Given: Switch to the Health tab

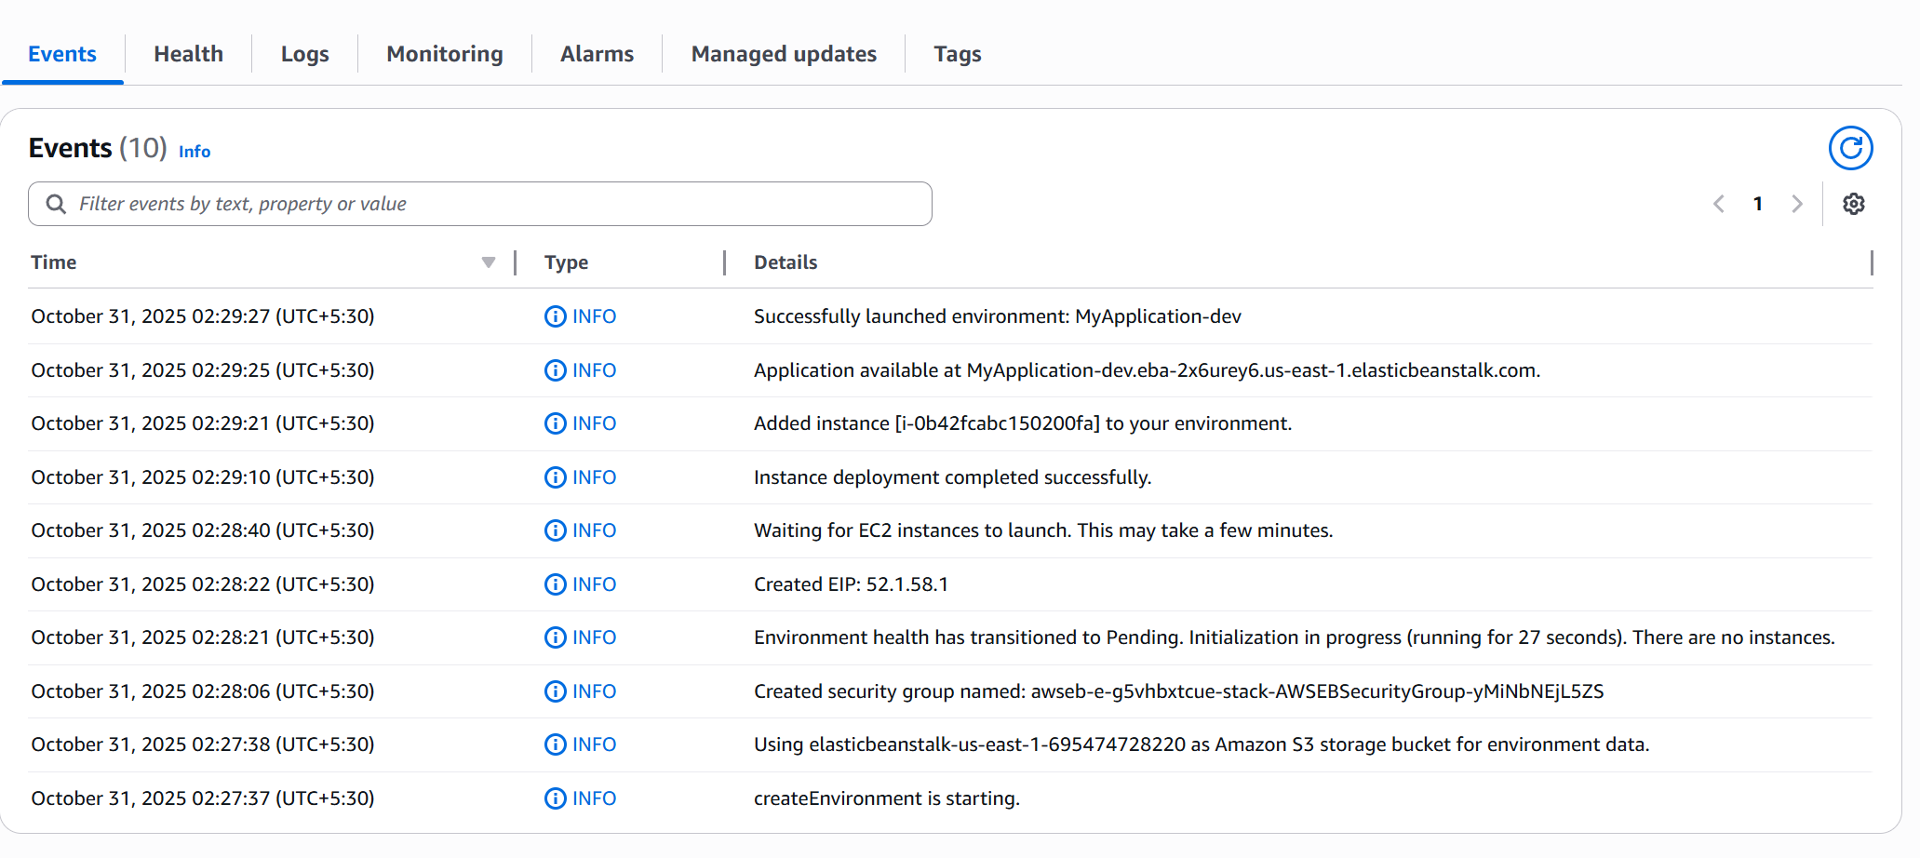Looking at the screenshot, I should (x=188, y=54).
